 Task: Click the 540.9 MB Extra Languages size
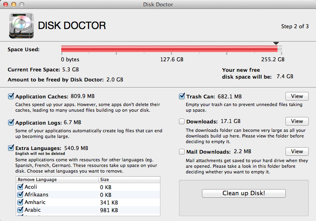click(x=76, y=148)
